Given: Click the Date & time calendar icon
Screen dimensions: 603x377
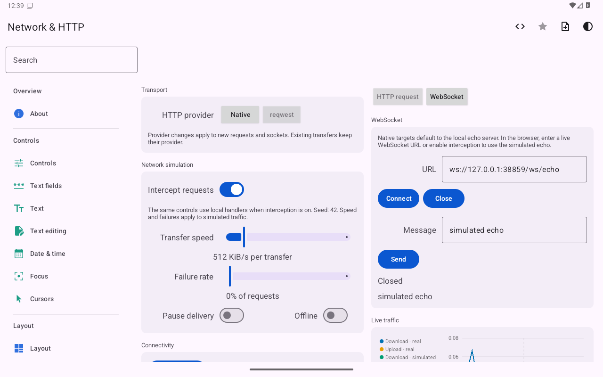Looking at the screenshot, I should click(x=19, y=254).
